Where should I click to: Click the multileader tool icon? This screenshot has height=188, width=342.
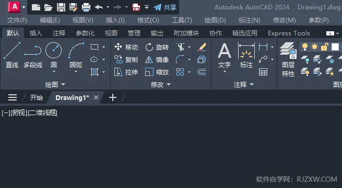(x=263, y=59)
